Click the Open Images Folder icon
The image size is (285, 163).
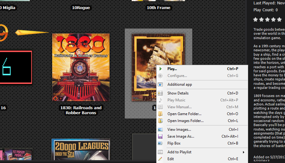point(160,121)
